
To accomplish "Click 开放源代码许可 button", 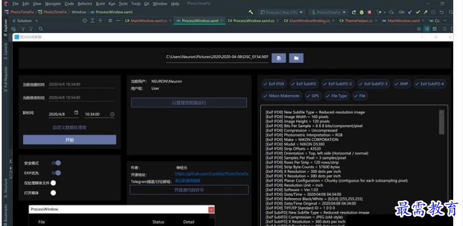I will click(x=189, y=190).
